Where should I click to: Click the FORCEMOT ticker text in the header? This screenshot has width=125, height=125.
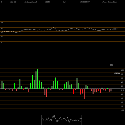pos(85,2)
